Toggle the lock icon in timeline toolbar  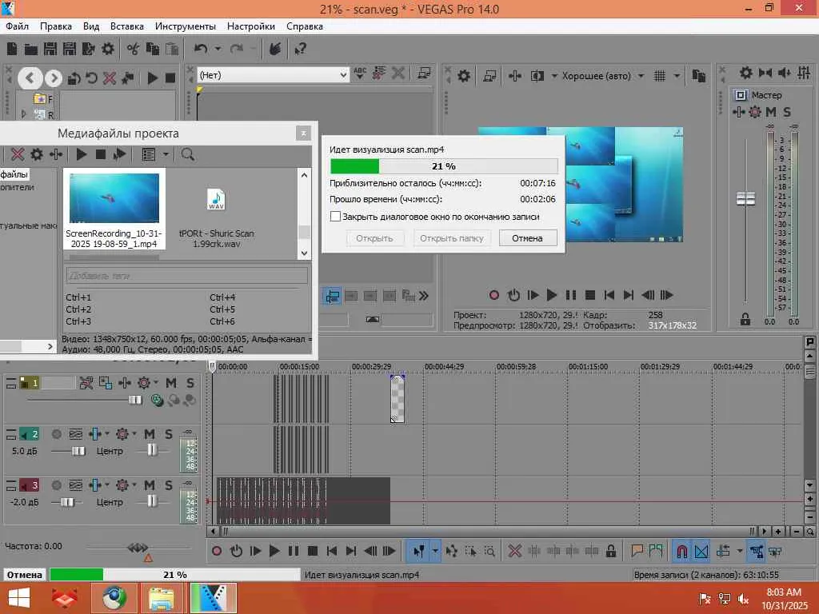tap(610, 551)
